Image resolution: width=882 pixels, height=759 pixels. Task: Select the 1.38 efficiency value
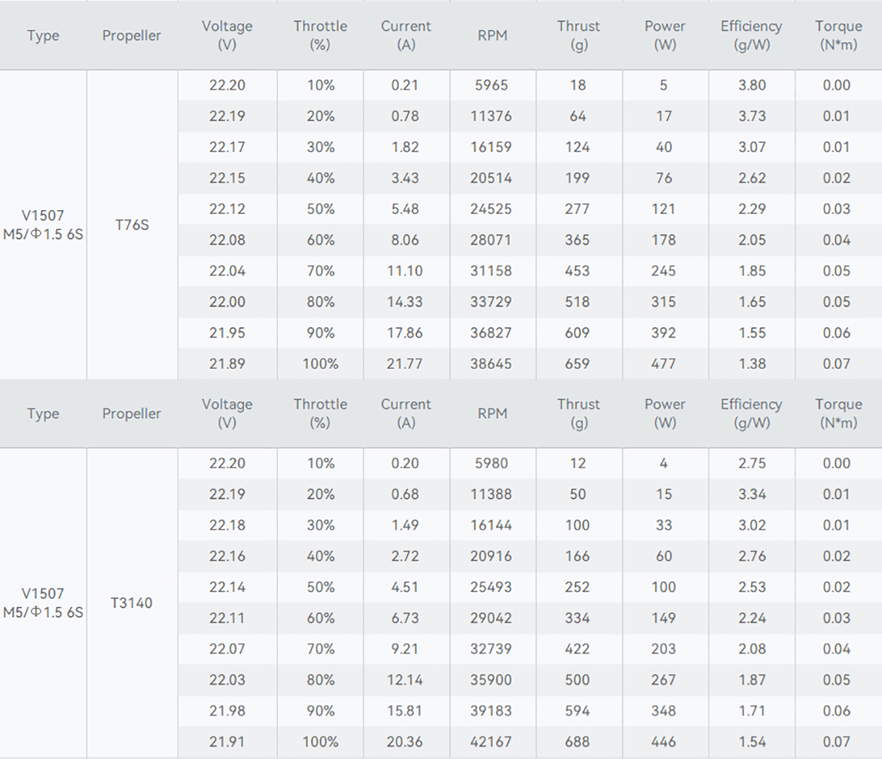click(752, 364)
